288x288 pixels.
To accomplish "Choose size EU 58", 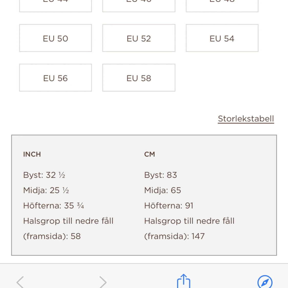I will pyautogui.click(x=139, y=78).
